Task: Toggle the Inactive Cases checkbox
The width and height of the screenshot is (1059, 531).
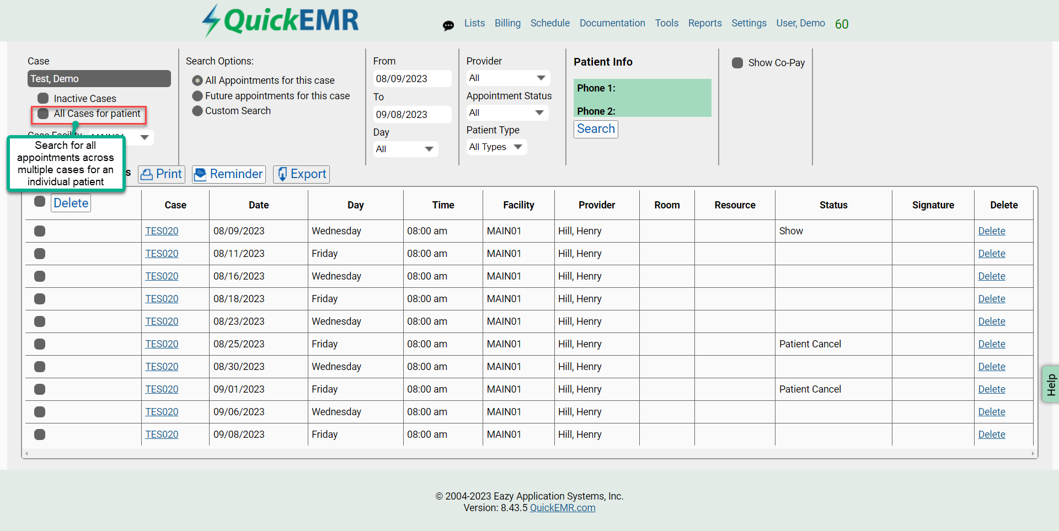Action: coord(43,98)
